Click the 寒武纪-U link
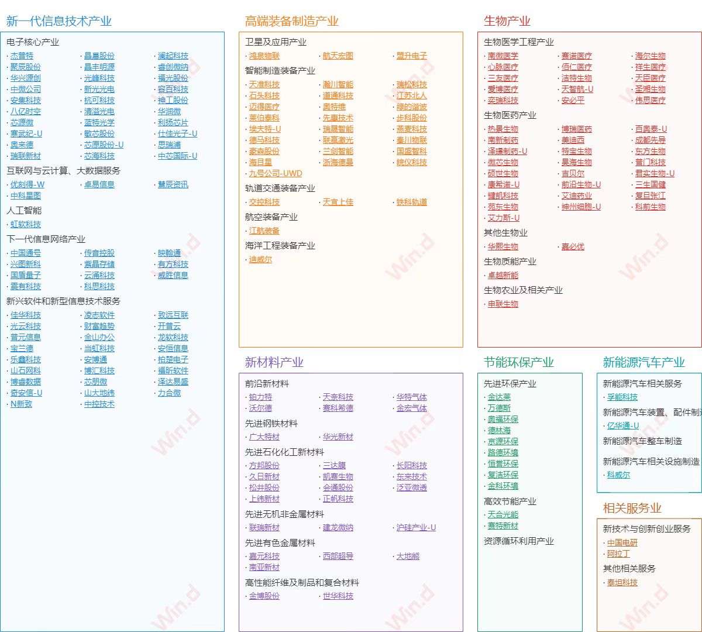Screen dimensions: 702x632 [26, 134]
